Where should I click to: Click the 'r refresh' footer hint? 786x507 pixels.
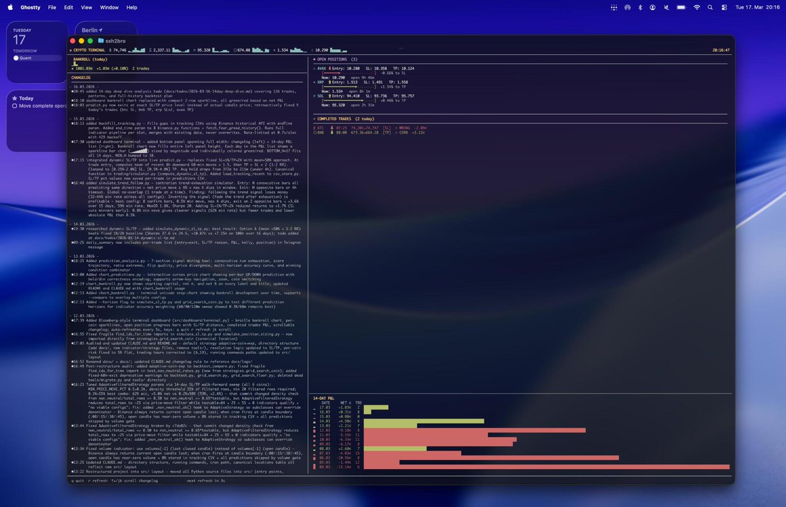click(x=98, y=480)
